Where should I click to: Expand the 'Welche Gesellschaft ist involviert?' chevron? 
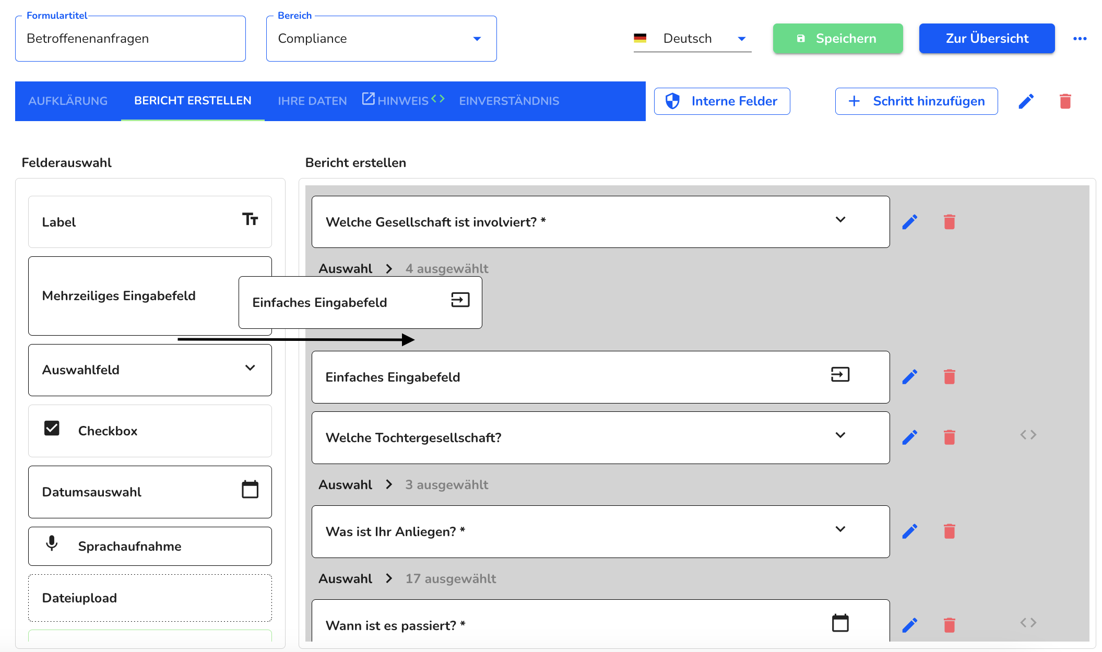(840, 219)
